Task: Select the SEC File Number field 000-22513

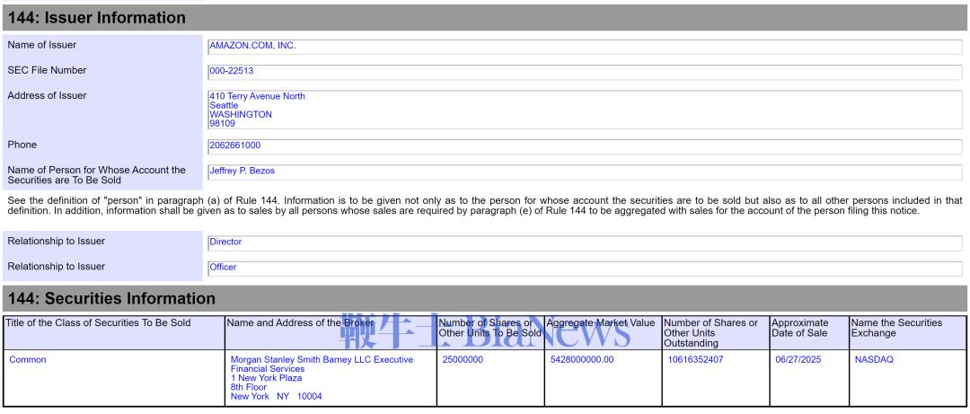Action: tap(585, 73)
